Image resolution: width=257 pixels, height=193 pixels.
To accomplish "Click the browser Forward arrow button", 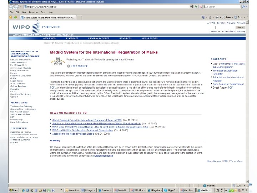I will (x=16, y=7).
